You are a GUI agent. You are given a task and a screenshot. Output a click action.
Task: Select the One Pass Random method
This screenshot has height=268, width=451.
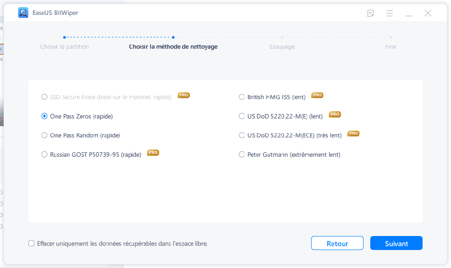point(44,135)
